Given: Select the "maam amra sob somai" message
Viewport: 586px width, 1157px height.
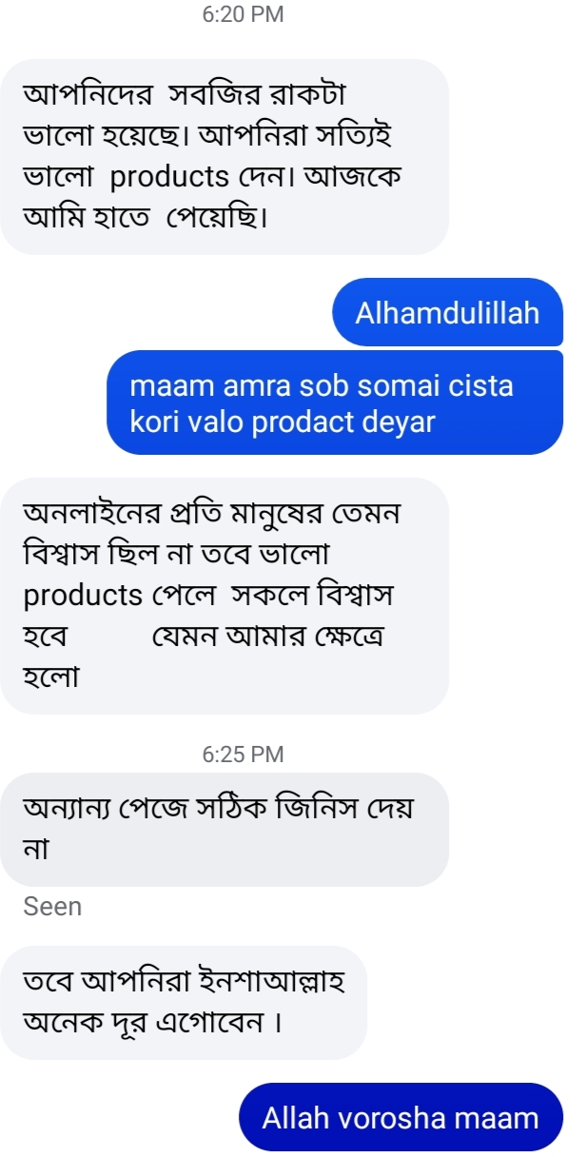Looking at the screenshot, I should [334, 402].
